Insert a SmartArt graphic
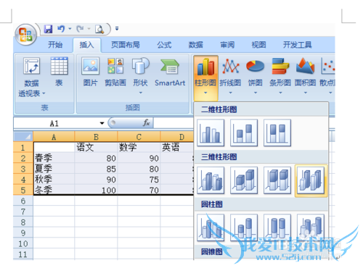 (x=170, y=72)
